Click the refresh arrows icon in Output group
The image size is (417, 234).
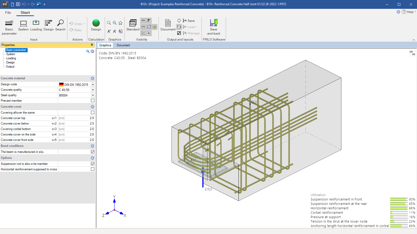point(179,21)
